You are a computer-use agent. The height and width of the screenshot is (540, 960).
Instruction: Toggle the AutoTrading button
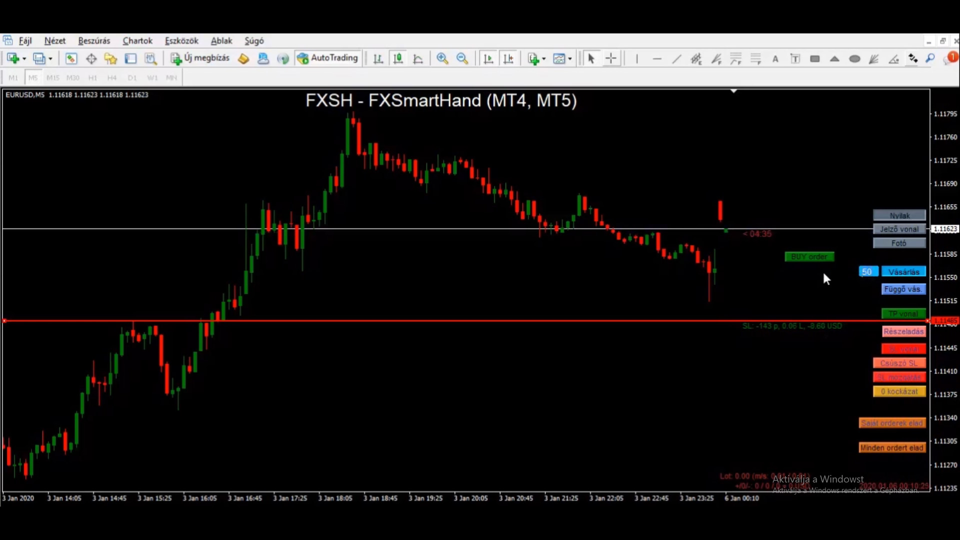pos(327,58)
